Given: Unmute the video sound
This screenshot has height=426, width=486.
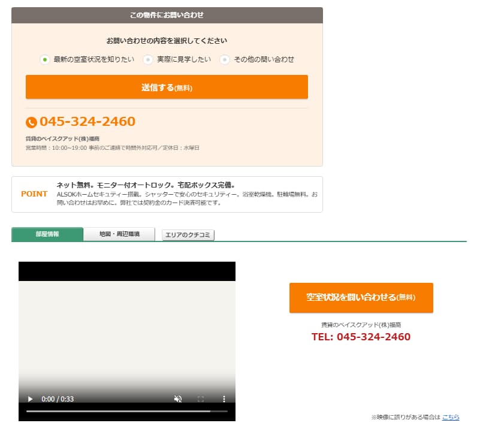Looking at the screenshot, I should coord(178,399).
